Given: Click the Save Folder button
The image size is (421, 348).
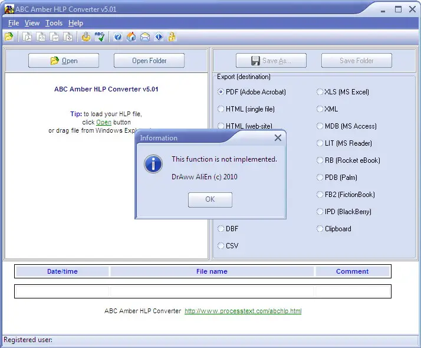Looking at the screenshot, I should pyautogui.click(x=357, y=60).
